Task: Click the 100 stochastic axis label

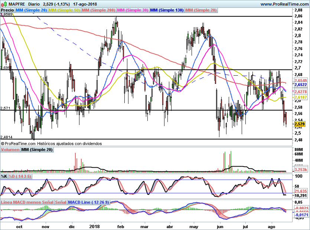Action: coord(298,176)
